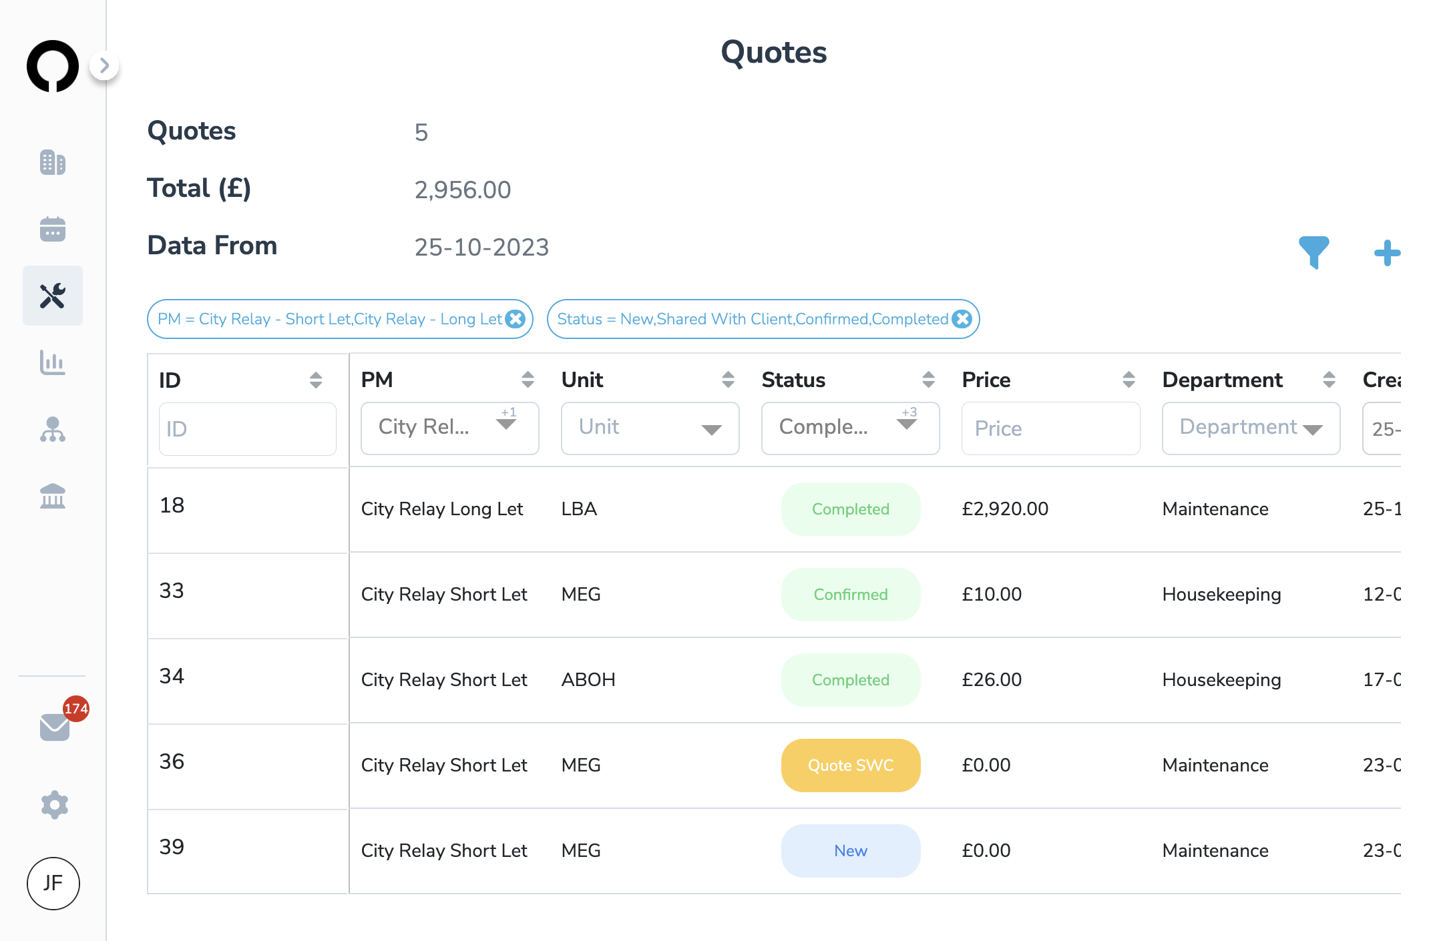Click the New status badge
This screenshot has height=941, width=1441.
coord(851,851)
